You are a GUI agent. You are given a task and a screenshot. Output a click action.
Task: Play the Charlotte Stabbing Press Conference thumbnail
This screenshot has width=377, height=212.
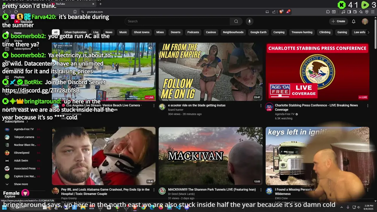318,72
